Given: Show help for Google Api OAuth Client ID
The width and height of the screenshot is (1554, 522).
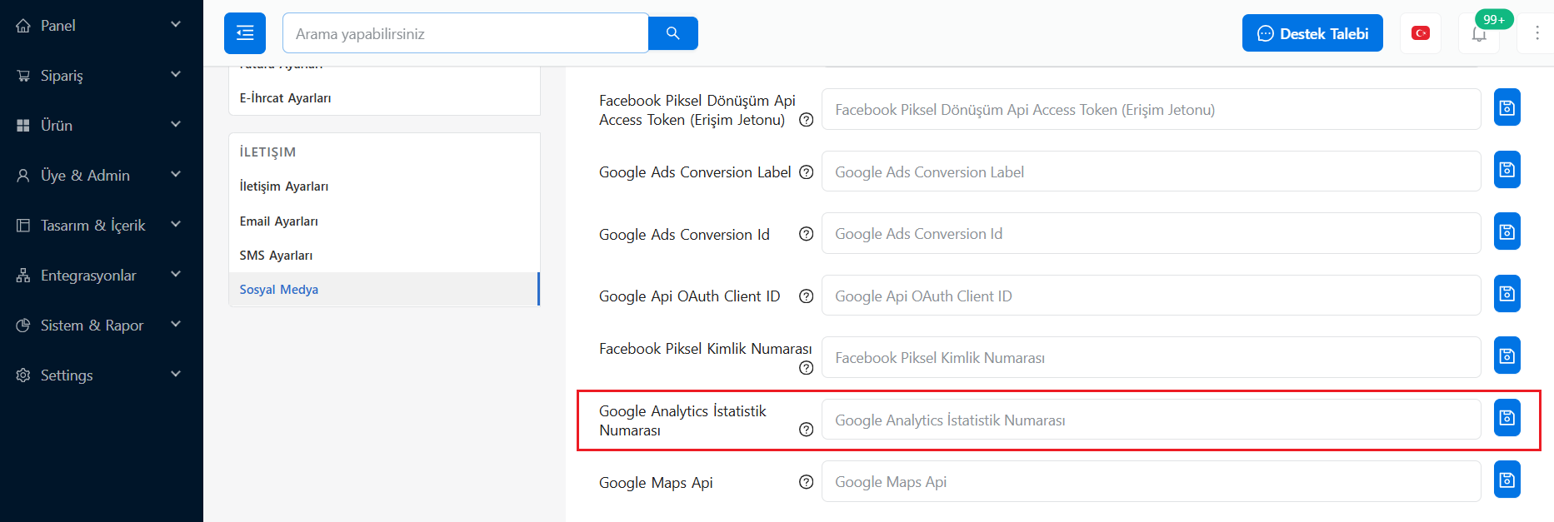Looking at the screenshot, I should (x=806, y=296).
